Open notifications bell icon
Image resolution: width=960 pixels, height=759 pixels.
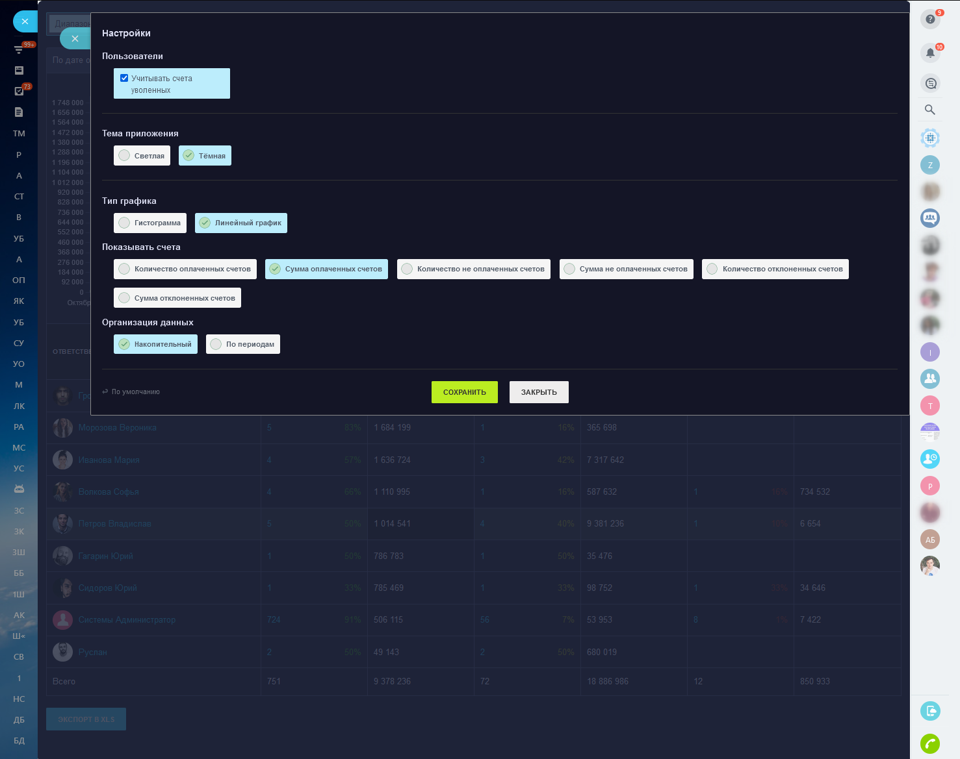coord(930,53)
